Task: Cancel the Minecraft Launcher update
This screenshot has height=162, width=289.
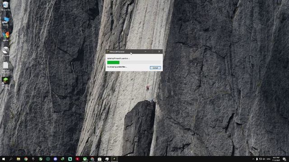Action: [x=155, y=68]
